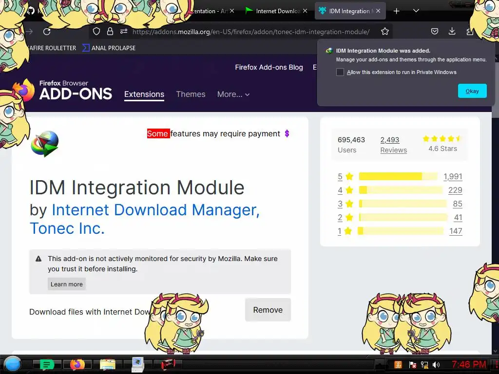Bookmark this page with the star icon
Screen dimensions: 499x374
(x=385, y=31)
